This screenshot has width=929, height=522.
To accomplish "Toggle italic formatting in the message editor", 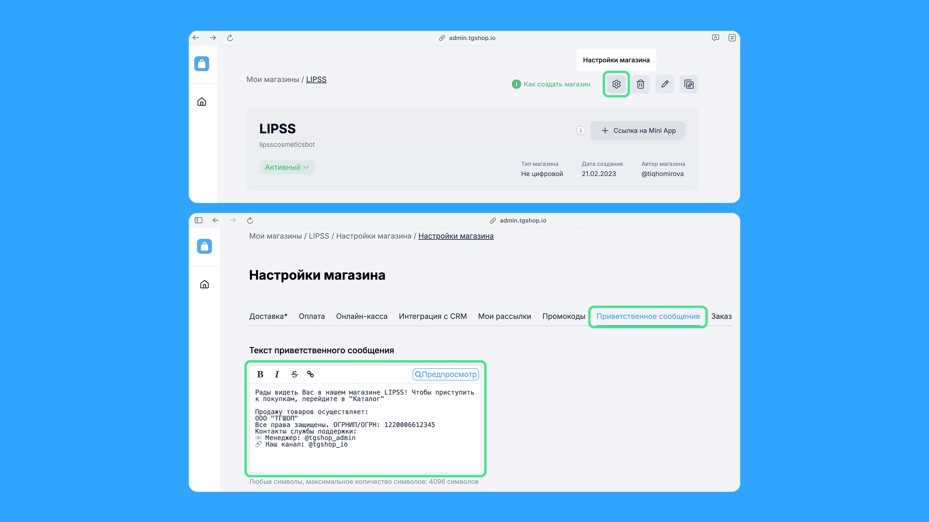I will pyautogui.click(x=277, y=374).
